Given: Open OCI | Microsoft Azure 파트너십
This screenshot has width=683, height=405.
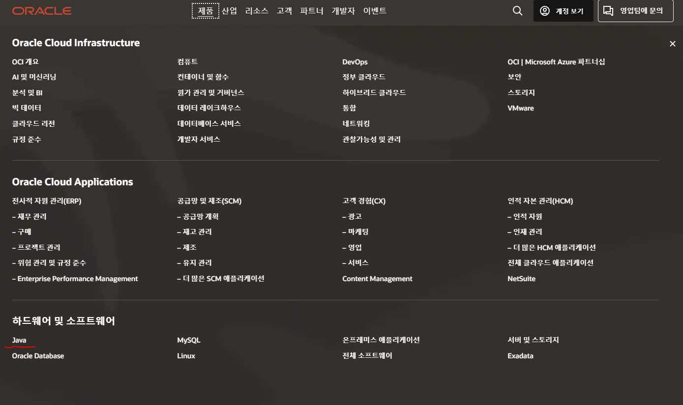Looking at the screenshot, I should tap(556, 62).
